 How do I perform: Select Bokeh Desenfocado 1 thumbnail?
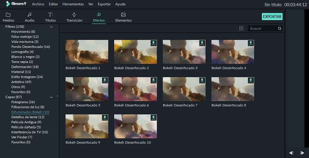click(x=87, y=52)
